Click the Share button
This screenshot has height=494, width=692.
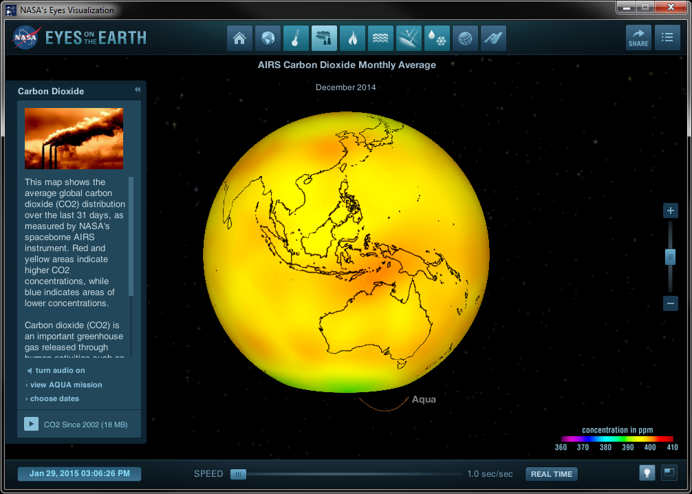pyautogui.click(x=638, y=38)
